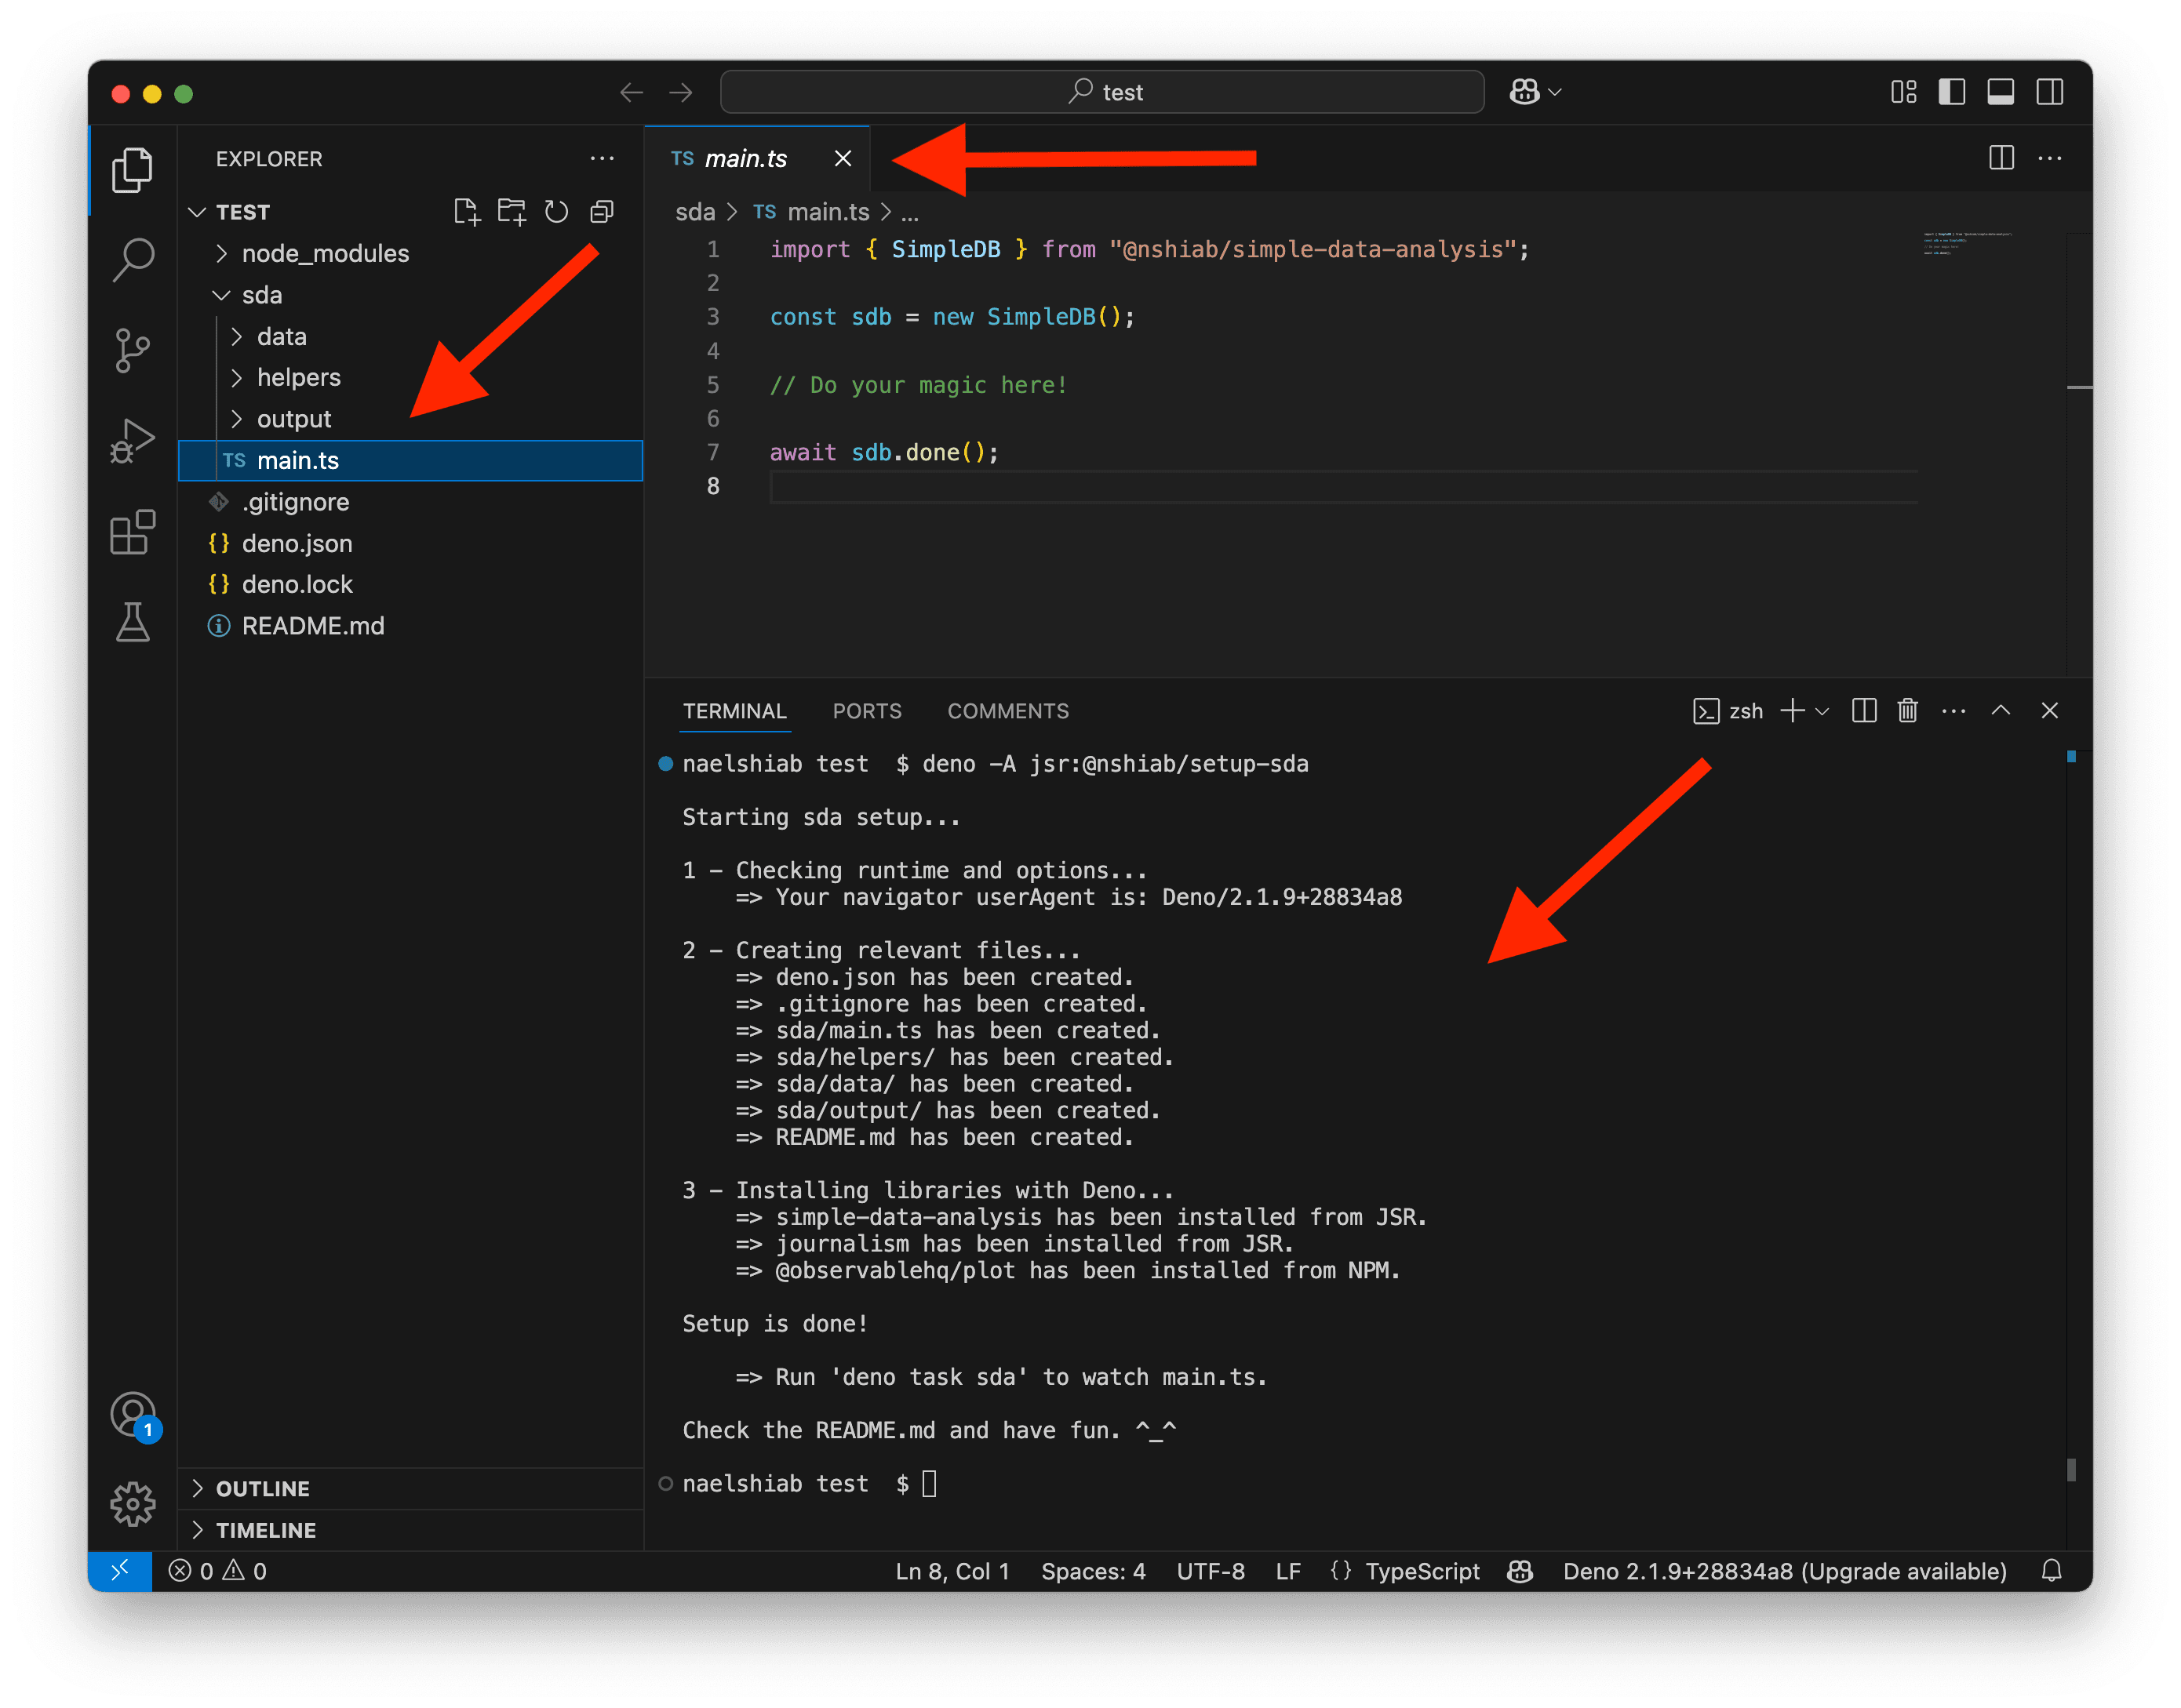Expand the TIMELINE section
The width and height of the screenshot is (2181, 1708).
point(410,1531)
